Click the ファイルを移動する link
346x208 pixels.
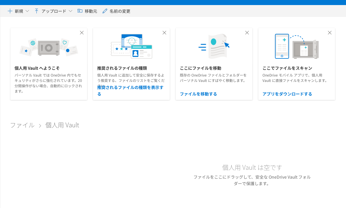198,94
